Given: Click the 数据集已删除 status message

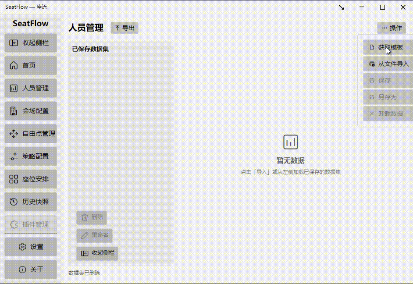Looking at the screenshot, I should (84, 273).
